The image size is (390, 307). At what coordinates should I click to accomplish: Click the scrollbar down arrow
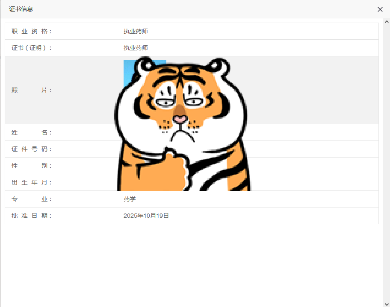[387, 304]
